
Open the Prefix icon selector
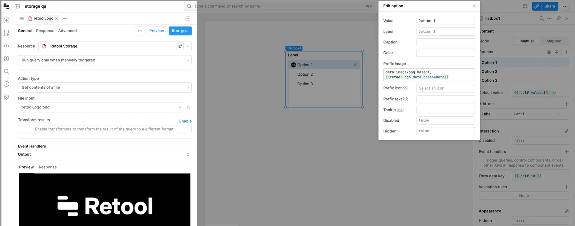(445, 88)
